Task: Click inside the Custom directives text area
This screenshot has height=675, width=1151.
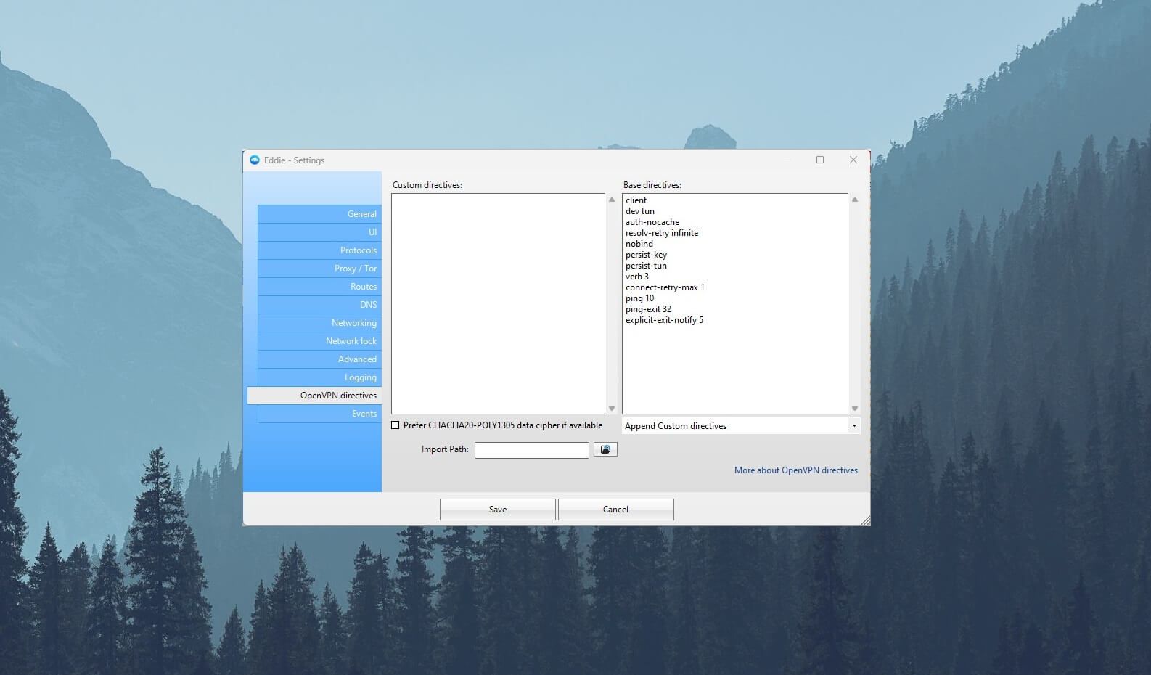Action: 498,303
